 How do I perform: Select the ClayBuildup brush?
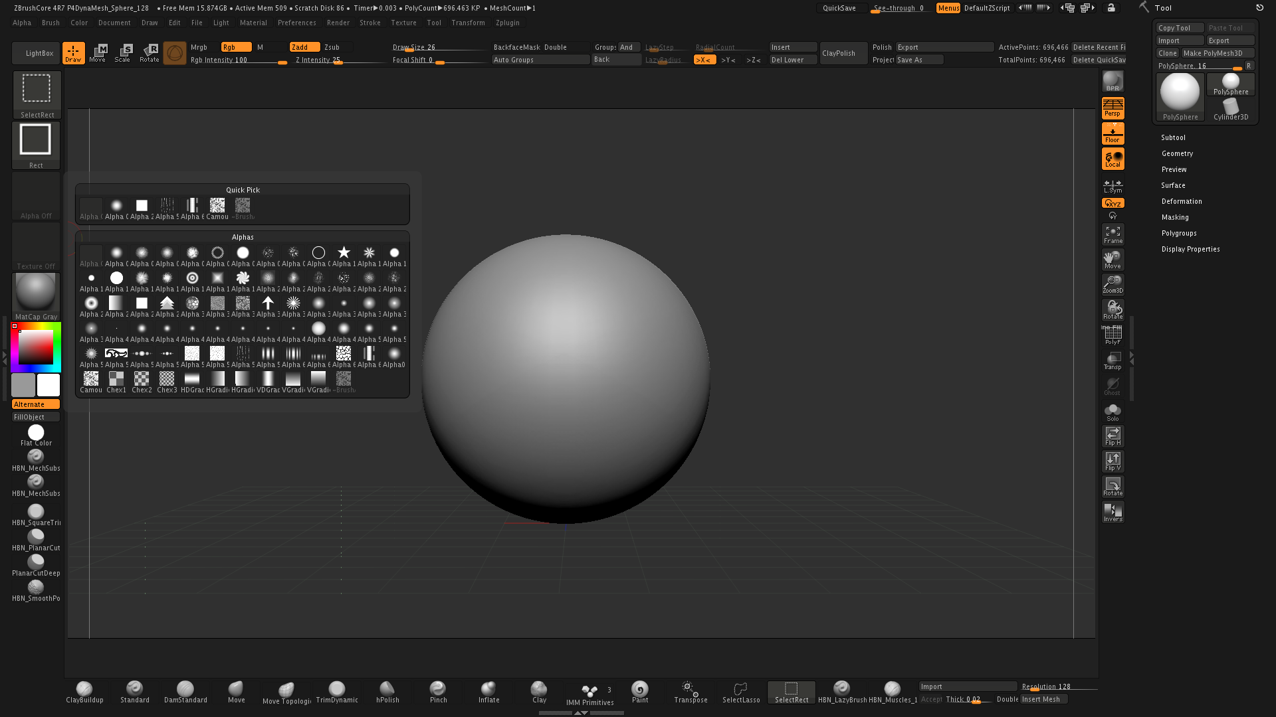tap(84, 691)
